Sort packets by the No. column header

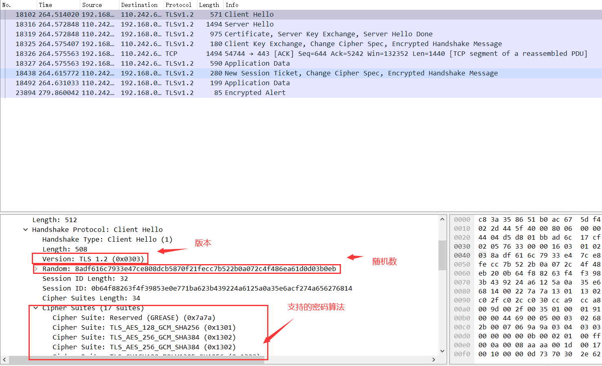click(18, 5)
